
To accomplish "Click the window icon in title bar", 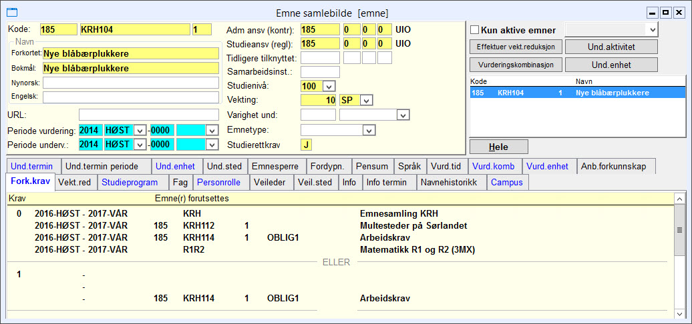I will click(x=13, y=12).
